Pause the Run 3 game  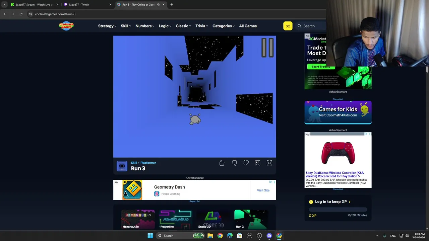(267, 47)
